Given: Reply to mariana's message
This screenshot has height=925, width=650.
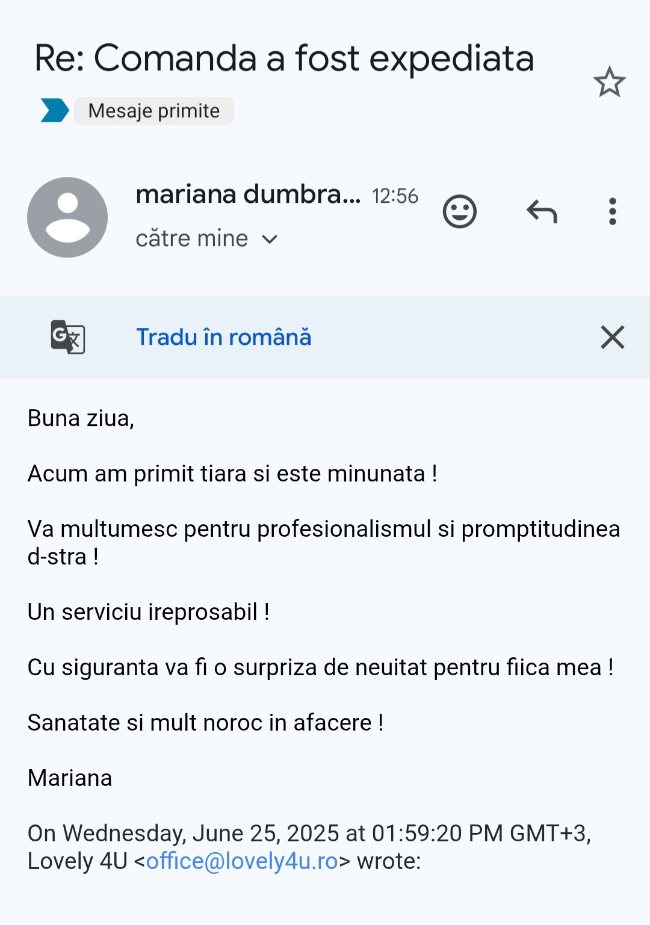Looking at the screenshot, I should [542, 212].
